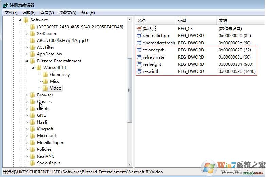Expand the Classes key
Viewport: 268px width, 177px height.
26,102
